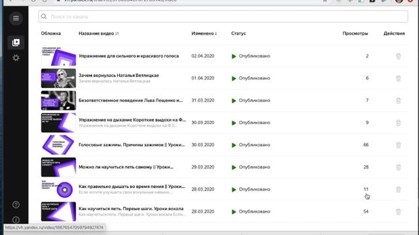The width and height of the screenshot is (419, 235).
Task: Click published status icon for 'Первые шаги' video
Action: (234, 211)
